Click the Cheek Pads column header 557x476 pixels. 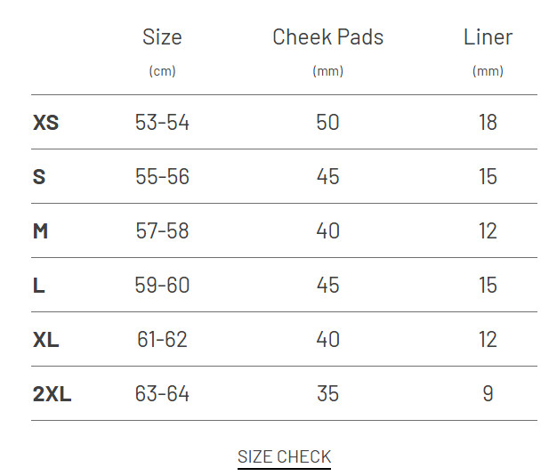pyautogui.click(x=327, y=36)
